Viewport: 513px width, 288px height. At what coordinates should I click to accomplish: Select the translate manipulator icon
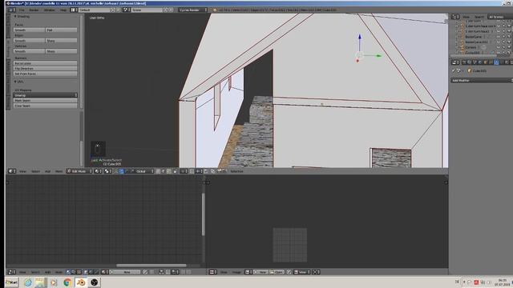[x=121, y=171]
